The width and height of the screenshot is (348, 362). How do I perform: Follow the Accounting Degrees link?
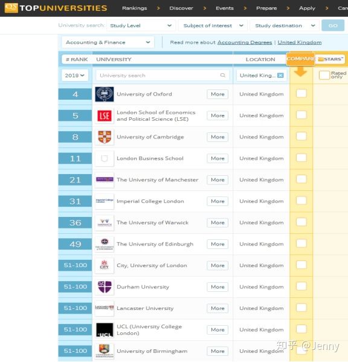[245, 42]
